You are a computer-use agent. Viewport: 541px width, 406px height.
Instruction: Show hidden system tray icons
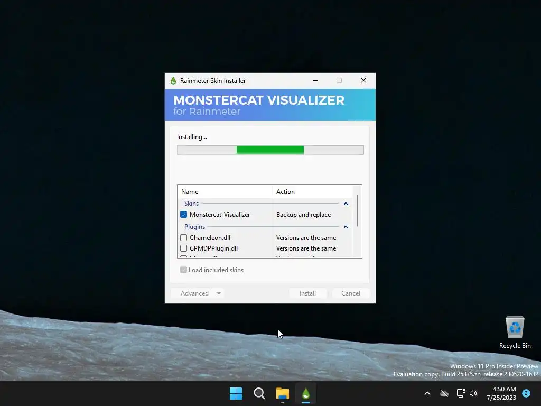427,393
